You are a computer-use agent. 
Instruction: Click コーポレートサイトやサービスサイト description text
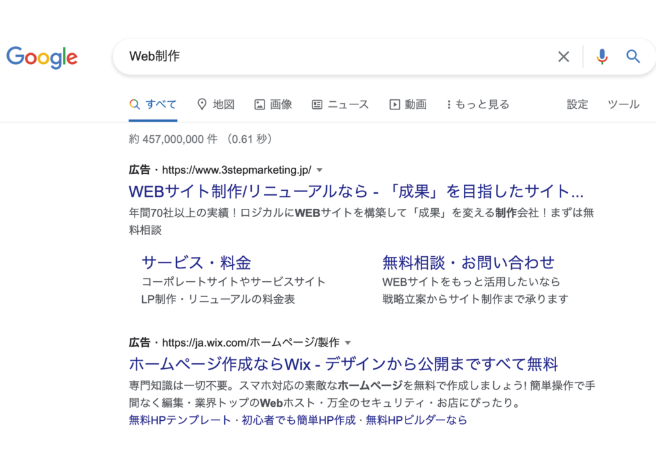[x=233, y=282]
